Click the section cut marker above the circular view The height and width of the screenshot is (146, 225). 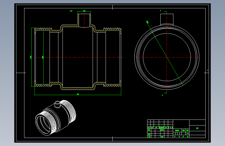[x=160, y=10]
